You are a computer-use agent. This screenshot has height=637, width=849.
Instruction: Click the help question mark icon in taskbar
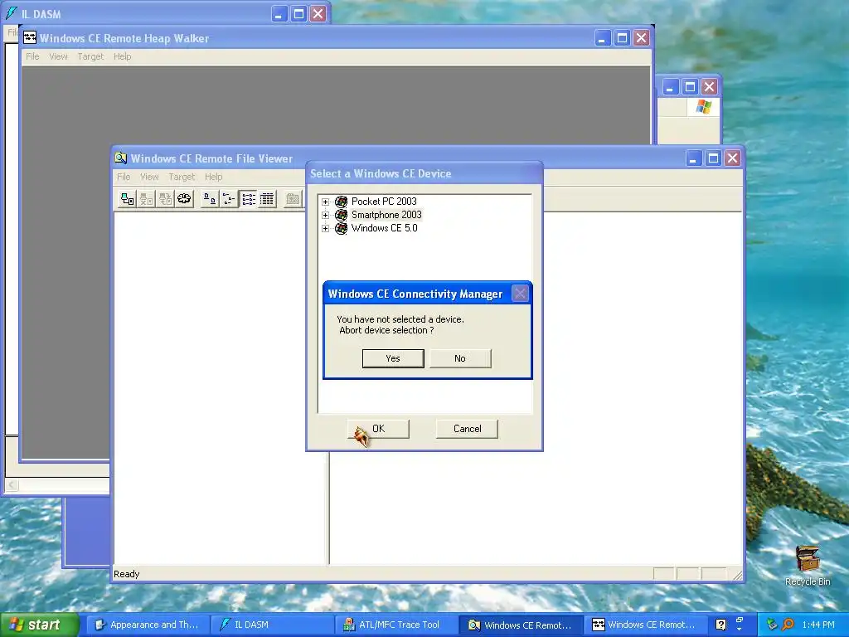pyautogui.click(x=720, y=625)
